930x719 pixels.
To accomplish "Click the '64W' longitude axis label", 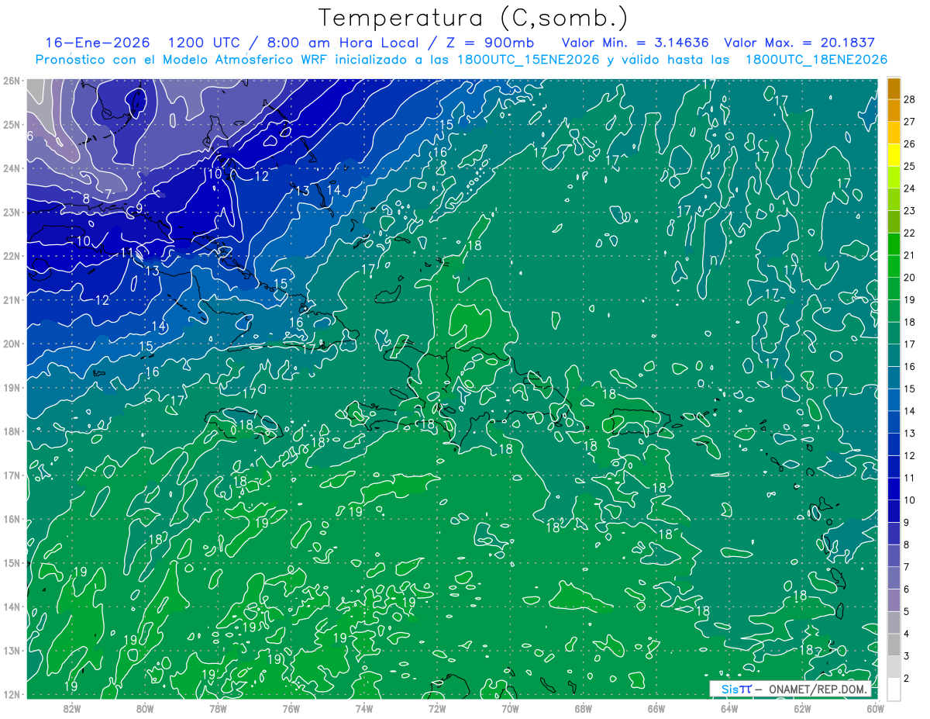I will (728, 708).
